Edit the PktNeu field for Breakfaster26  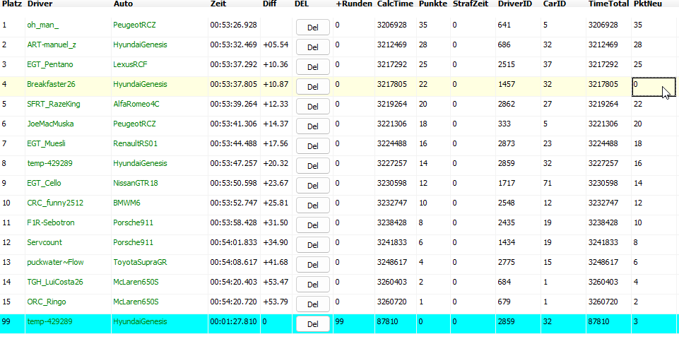654,84
